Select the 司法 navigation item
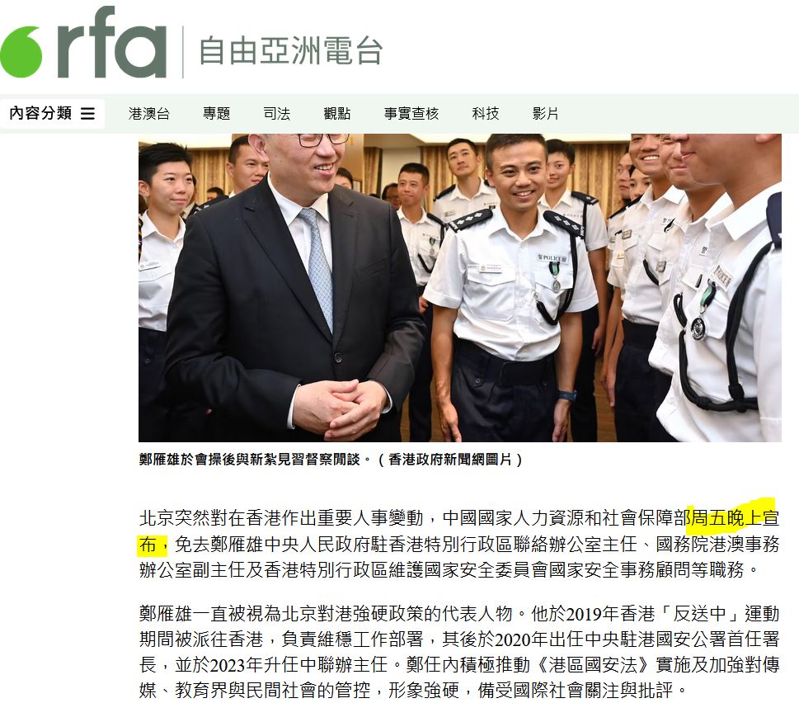799x703 pixels. coord(277,113)
